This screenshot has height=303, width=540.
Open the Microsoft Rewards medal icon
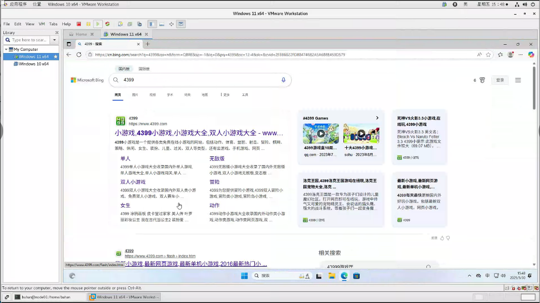pos(482,80)
